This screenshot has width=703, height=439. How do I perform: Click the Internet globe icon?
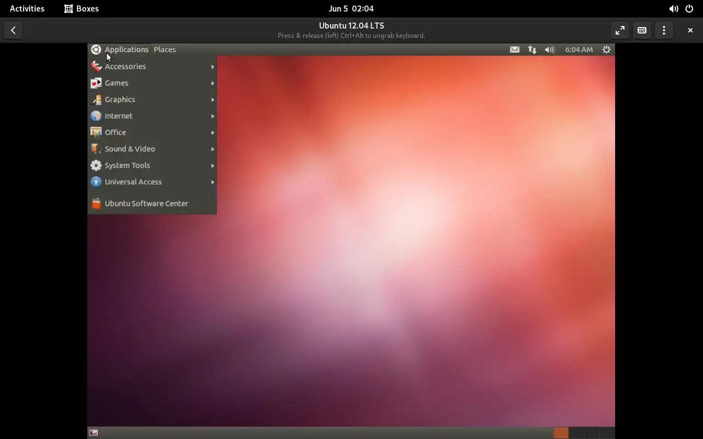tap(96, 116)
